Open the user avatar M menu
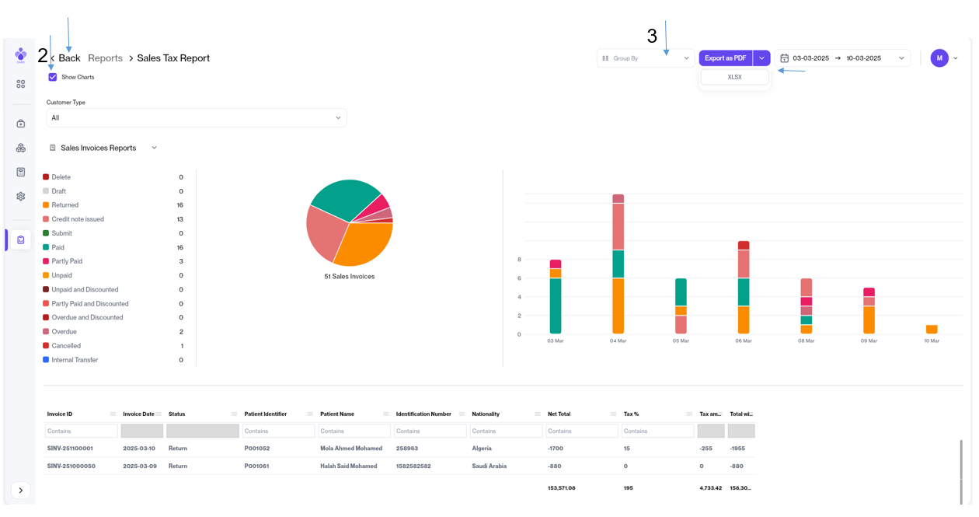 pyautogui.click(x=939, y=58)
